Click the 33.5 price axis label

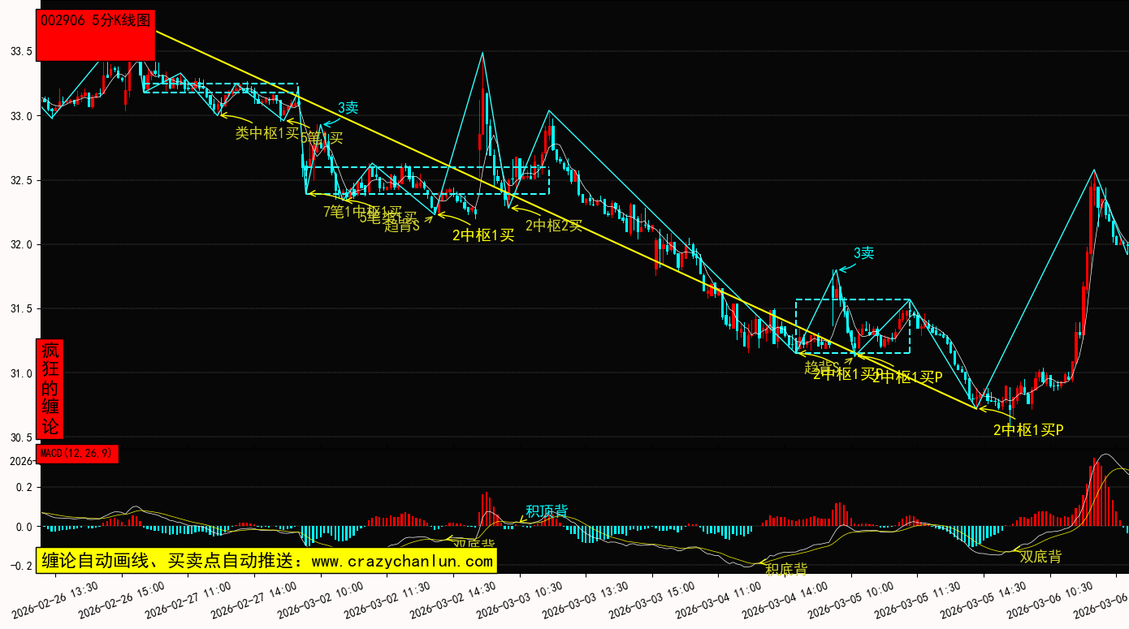coord(20,52)
